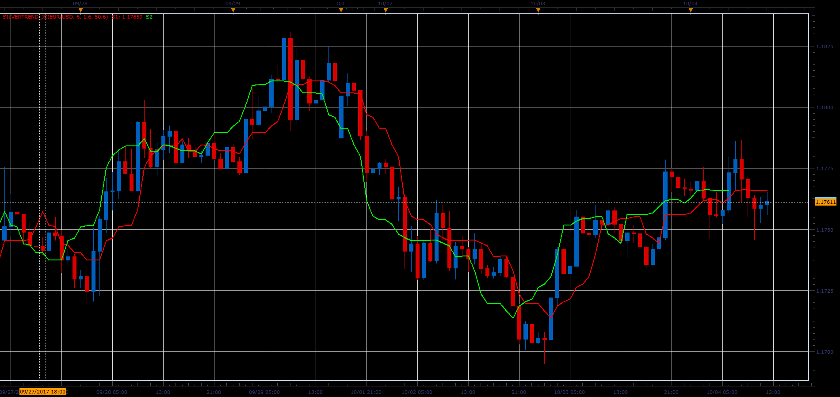Click the red S1: 1.17659 value
Image resolution: width=840 pixels, height=397 pixels.
(x=127, y=17)
